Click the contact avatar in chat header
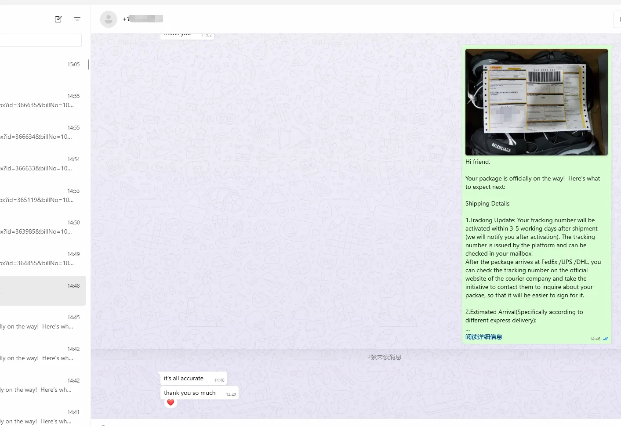 point(108,19)
